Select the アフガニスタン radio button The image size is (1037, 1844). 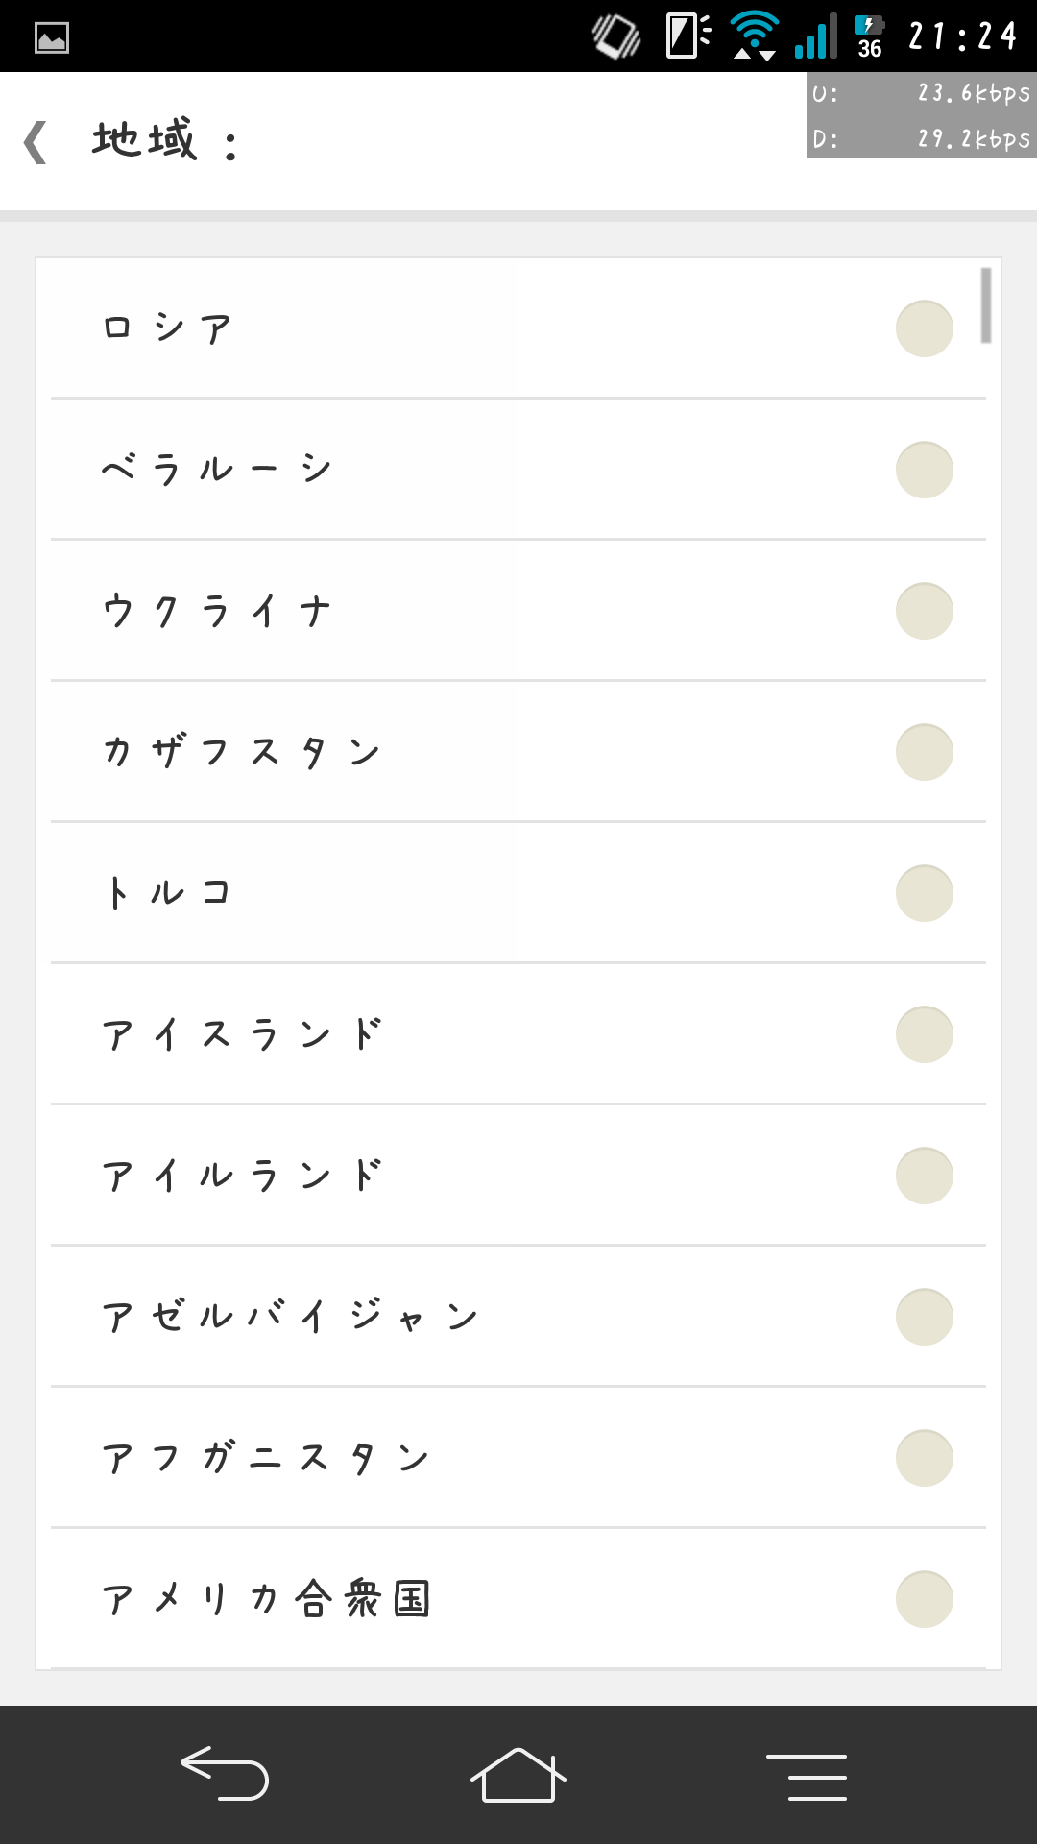coord(924,1458)
